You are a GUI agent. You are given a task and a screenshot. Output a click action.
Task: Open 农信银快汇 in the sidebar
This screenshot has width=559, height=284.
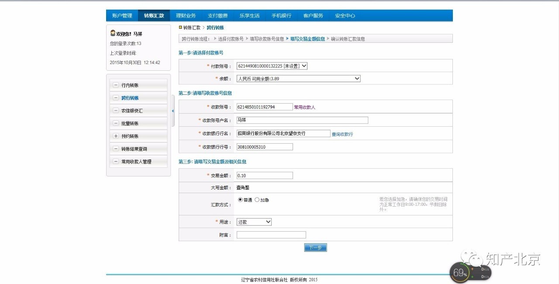(132, 111)
